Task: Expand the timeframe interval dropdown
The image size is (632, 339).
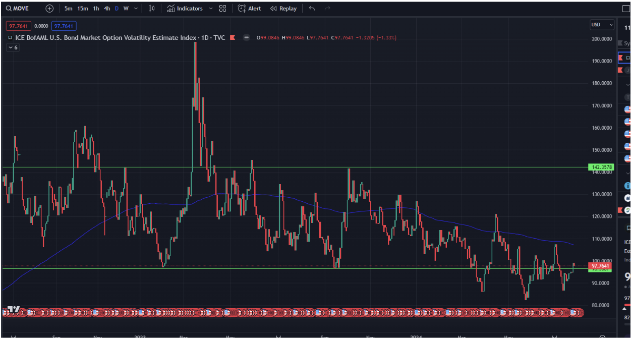Action: click(x=136, y=9)
